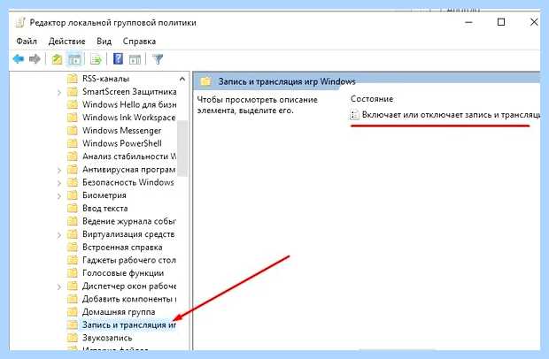Screen dimensions: 549x359
Task: Open the Справка menu
Action: [139, 42]
